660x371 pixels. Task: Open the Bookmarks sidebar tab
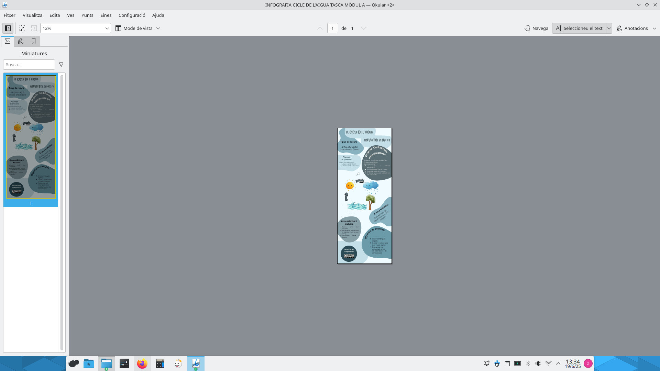(x=34, y=41)
